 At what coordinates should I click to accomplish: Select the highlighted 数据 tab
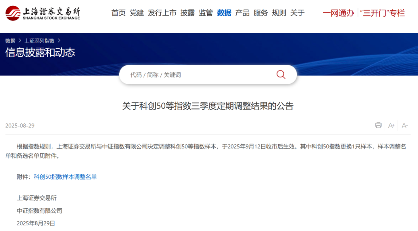tap(224, 13)
